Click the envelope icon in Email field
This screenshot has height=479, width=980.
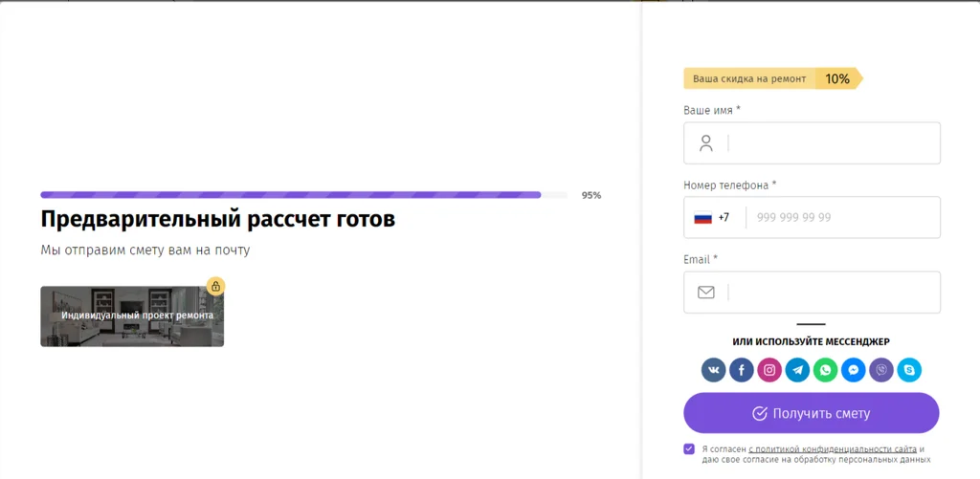pos(705,292)
